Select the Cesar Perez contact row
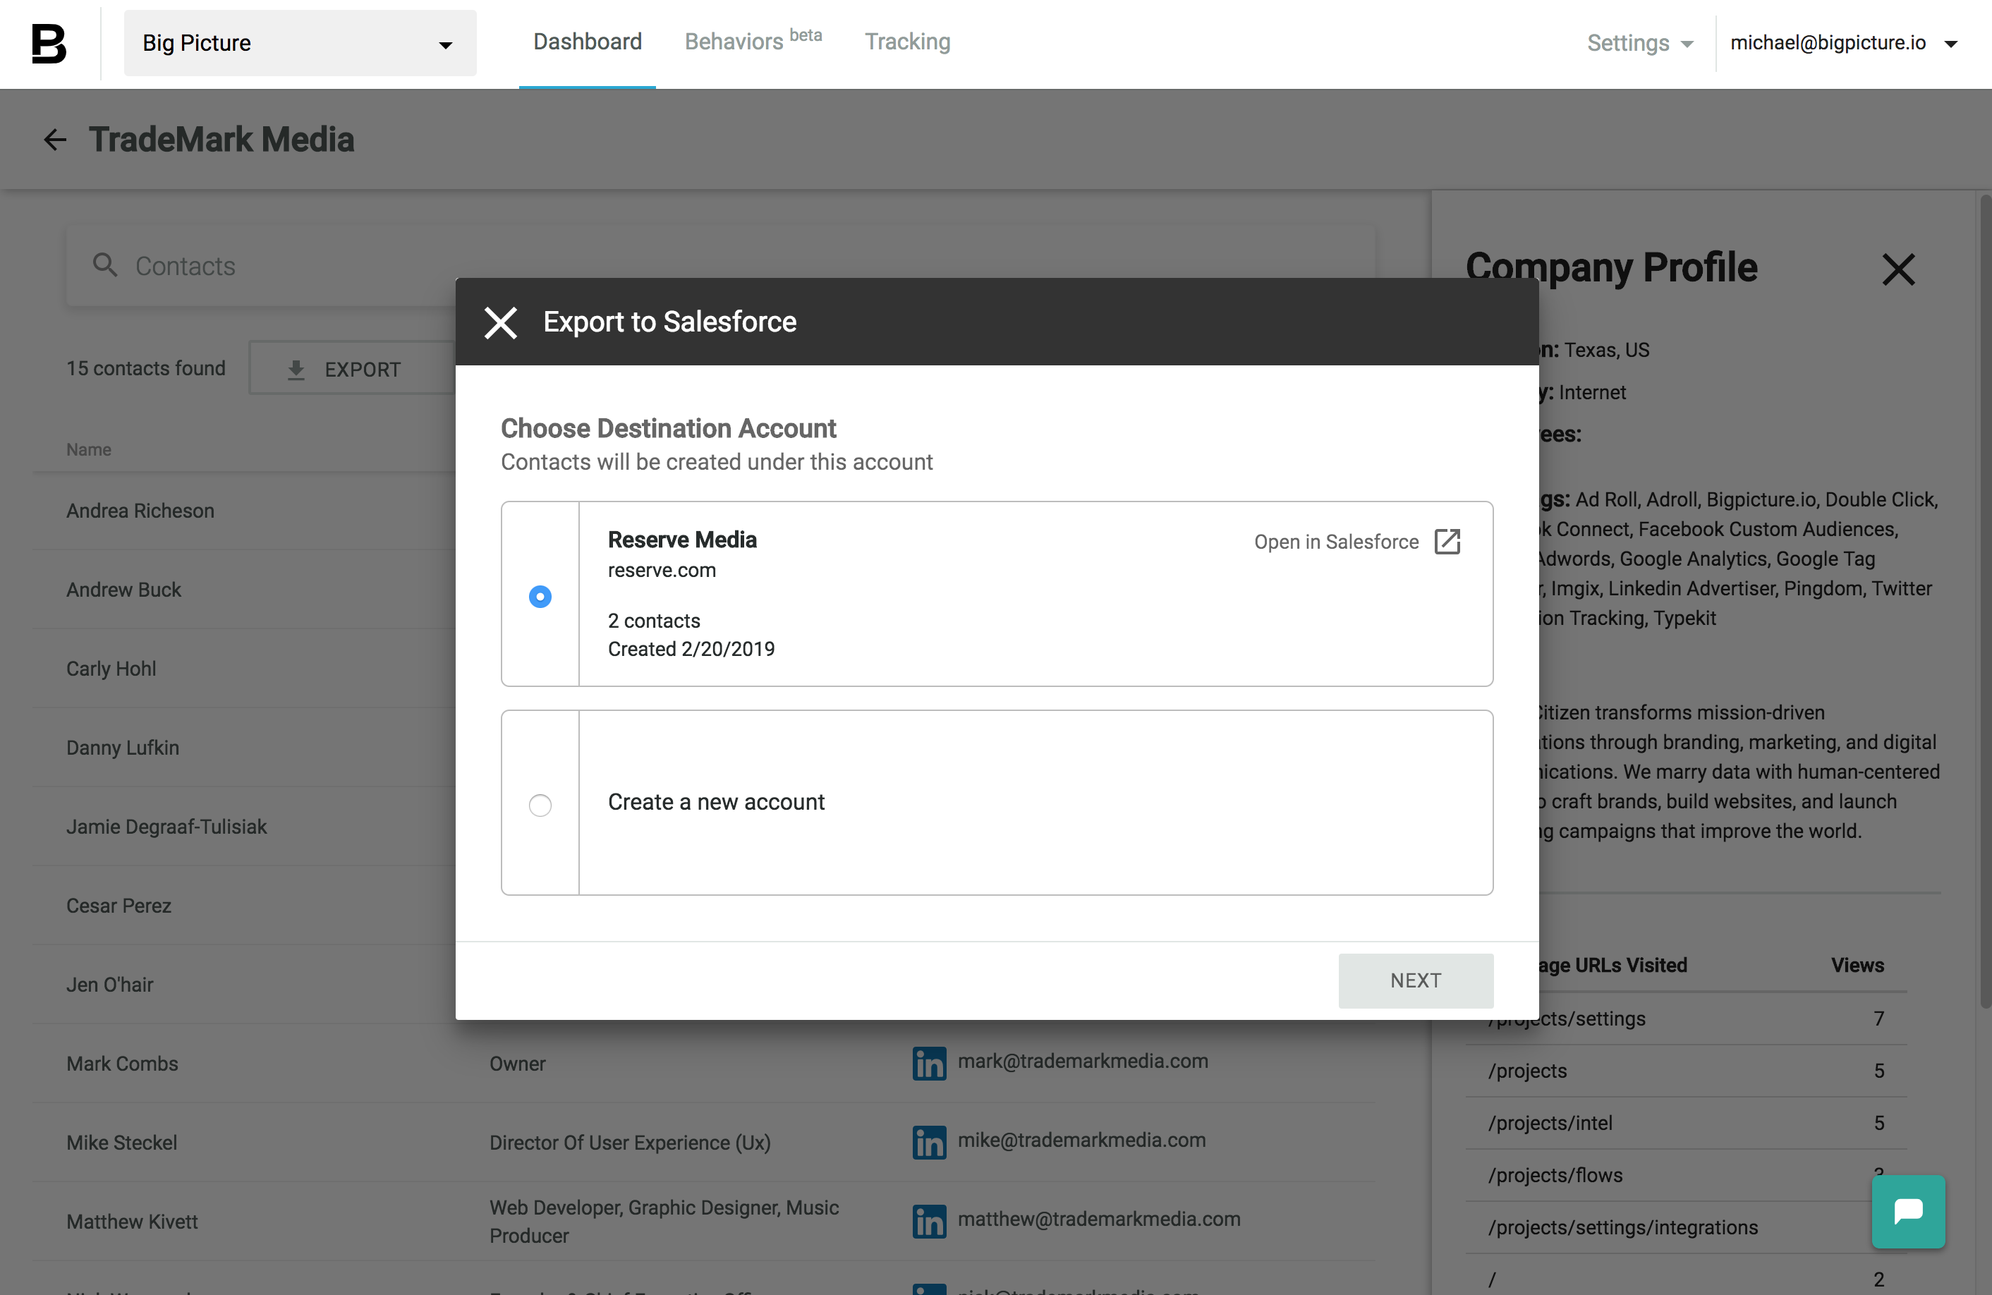Image resolution: width=1992 pixels, height=1295 pixels. (x=243, y=906)
